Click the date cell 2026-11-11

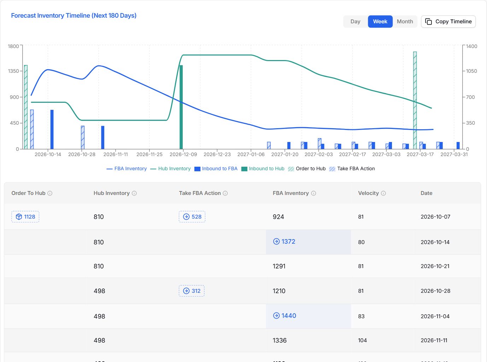click(434, 340)
